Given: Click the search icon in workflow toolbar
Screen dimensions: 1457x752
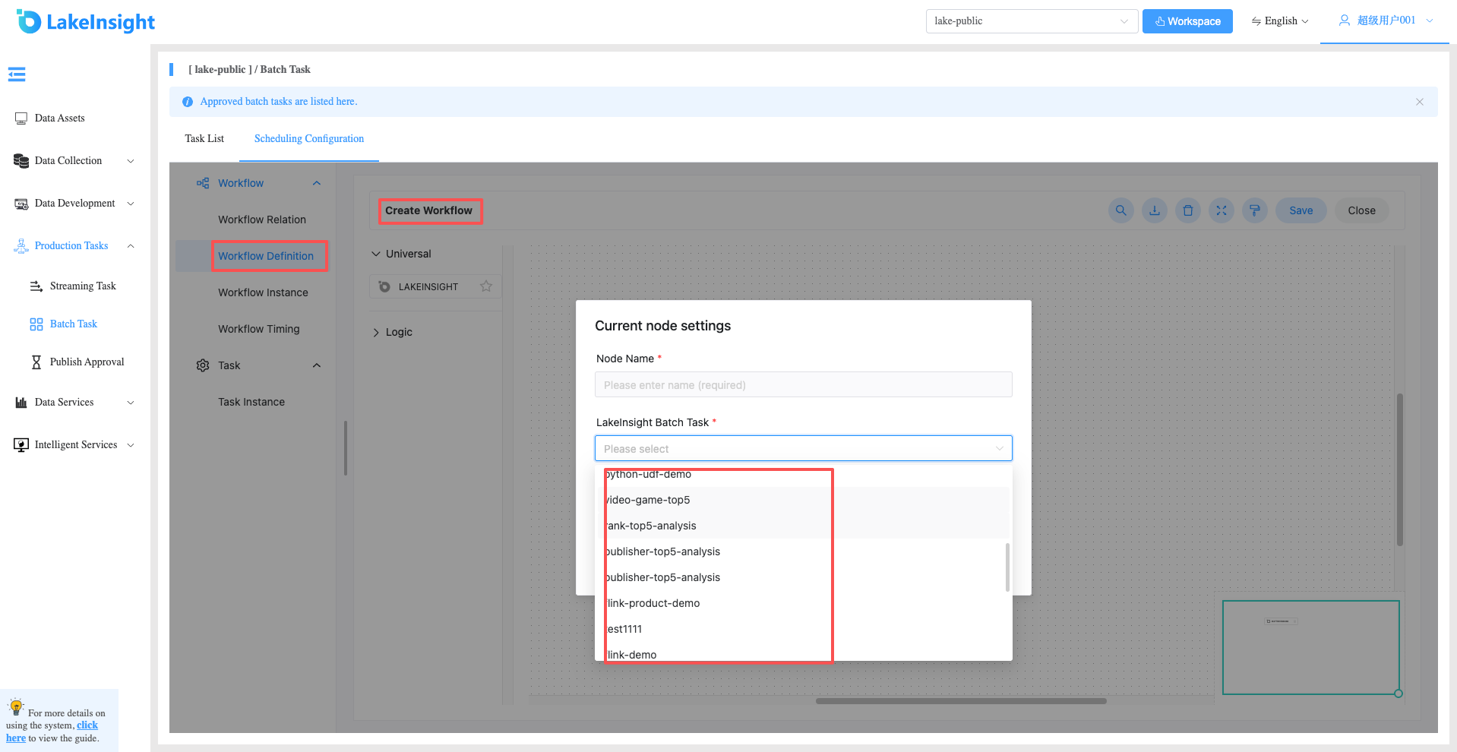Looking at the screenshot, I should tap(1120, 210).
